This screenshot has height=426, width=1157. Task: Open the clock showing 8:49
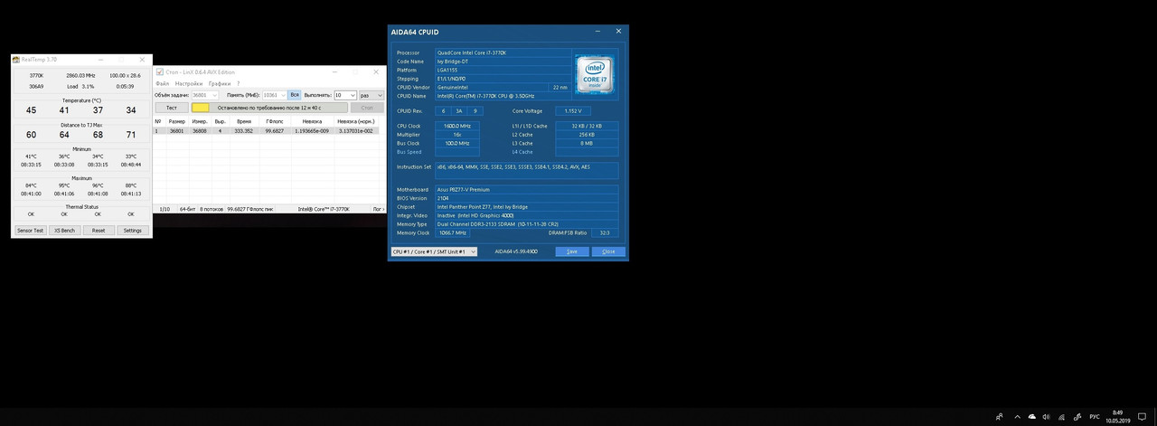tap(1117, 416)
